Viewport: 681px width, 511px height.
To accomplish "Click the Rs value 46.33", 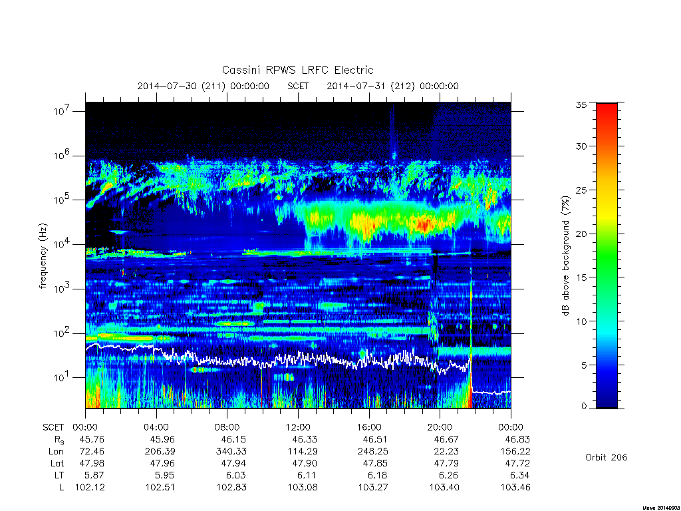I will (x=305, y=439).
